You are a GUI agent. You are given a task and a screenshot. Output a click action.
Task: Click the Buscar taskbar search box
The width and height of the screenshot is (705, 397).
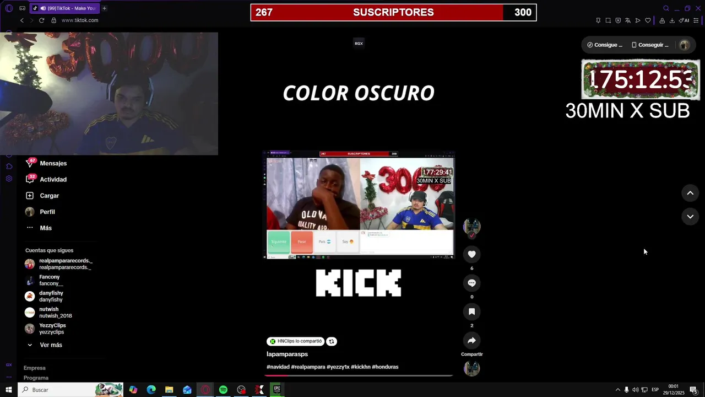[x=72, y=390]
